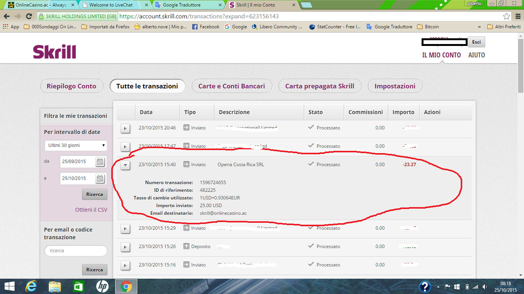
Task: Open the Libero Community bookmark
Action: tap(277, 27)
